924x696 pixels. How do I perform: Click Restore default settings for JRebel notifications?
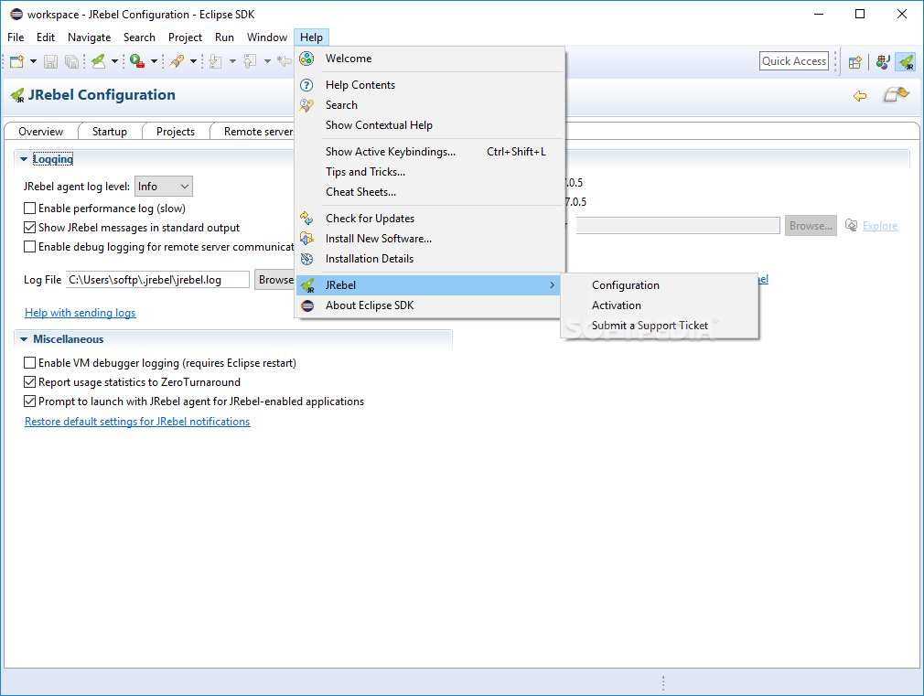pyautogui.click(x=137, y=422)
